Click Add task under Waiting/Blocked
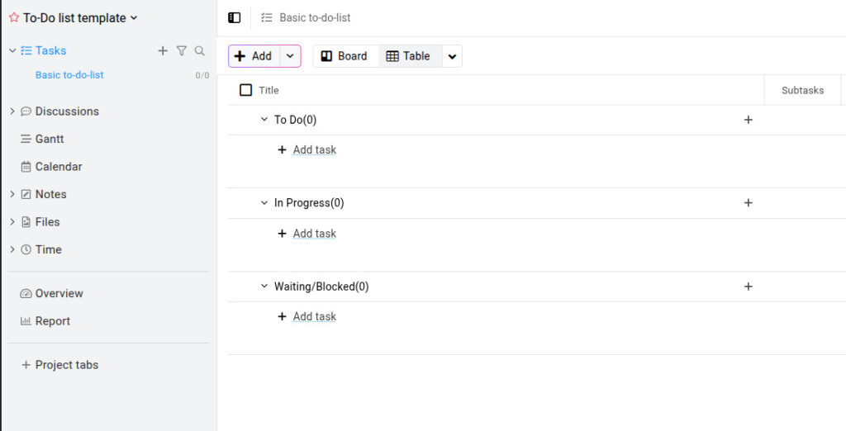This screenshot has height=431, width=846. 315,316
